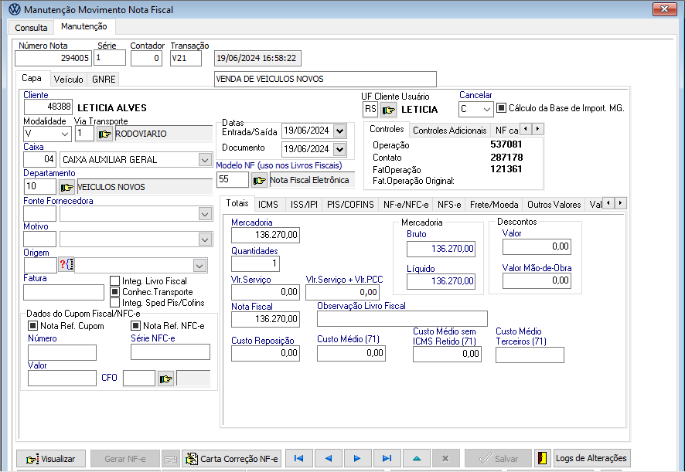685x472 pixels.
Task: Go to the first record
Action: [x=298, y=458]
